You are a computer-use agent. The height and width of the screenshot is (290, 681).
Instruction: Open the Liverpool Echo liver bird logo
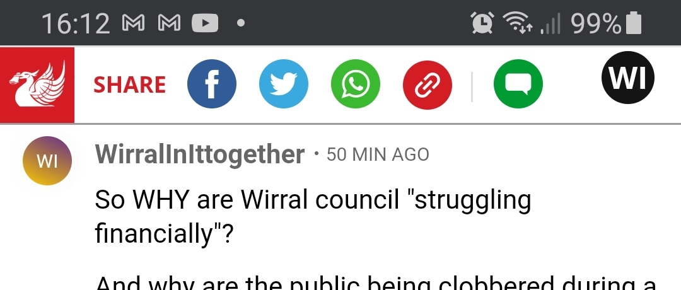pyautogui.click(x=37, y=84)
